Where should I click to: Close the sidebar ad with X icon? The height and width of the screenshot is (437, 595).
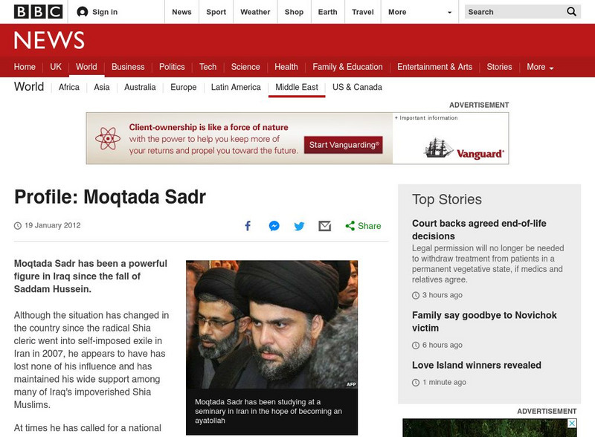click(572, 423)
